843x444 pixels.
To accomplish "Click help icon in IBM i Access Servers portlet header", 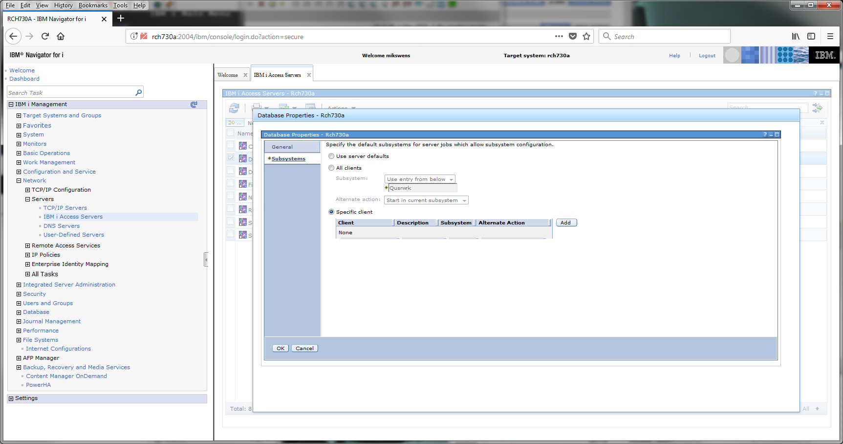I will (815, 93).
